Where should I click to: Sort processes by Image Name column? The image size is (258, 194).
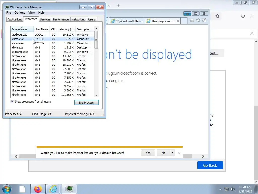coord(22,29)
